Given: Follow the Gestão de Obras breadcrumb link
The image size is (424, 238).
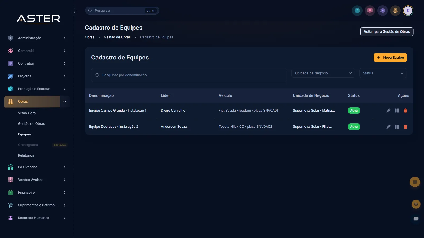Looking at the screenshot, I should click(117, 37).
